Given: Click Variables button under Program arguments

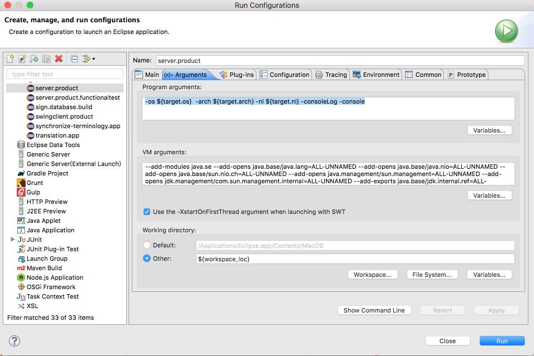Looking at the screenshot, I should [x=489, y=130].
